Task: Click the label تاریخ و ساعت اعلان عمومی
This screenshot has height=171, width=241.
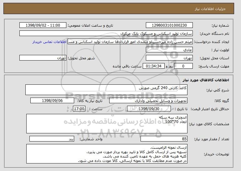Action: pos(90,25)
